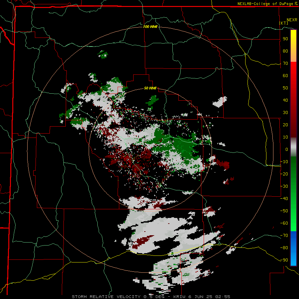Click the 50 NMI range ring label

coord(150,88)
